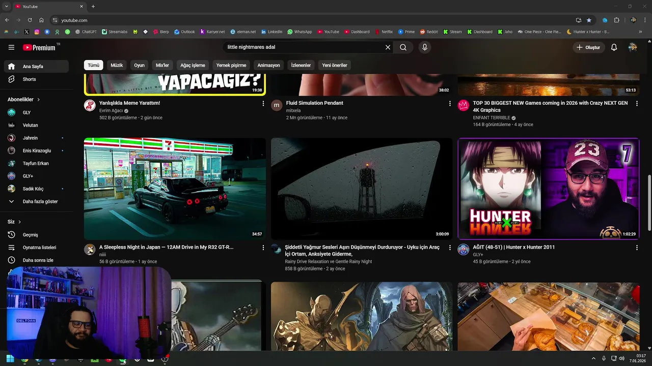This screenshot has height=366, width=652.
Task: Clear the search box with X
Action: 388,47
